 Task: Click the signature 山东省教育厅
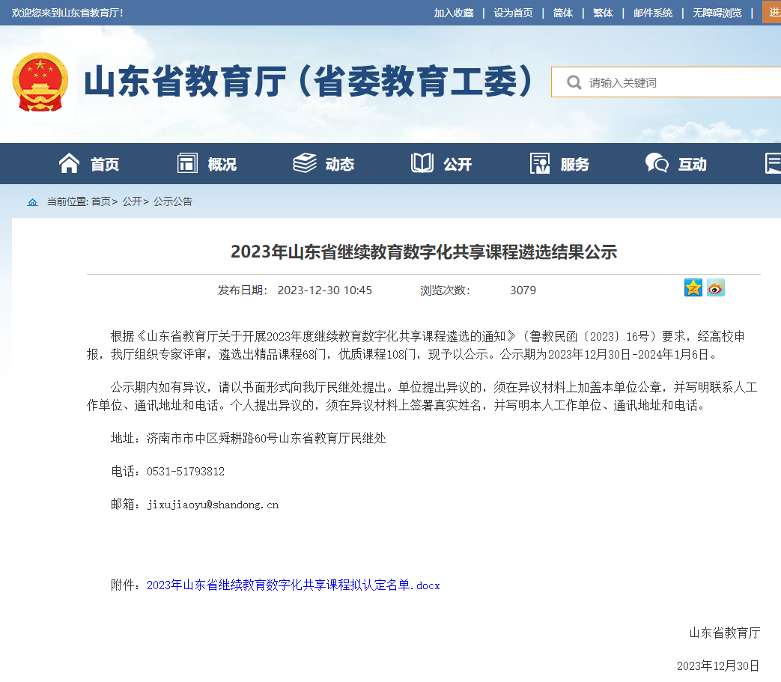pyautogui.click(x=725, y=633)
